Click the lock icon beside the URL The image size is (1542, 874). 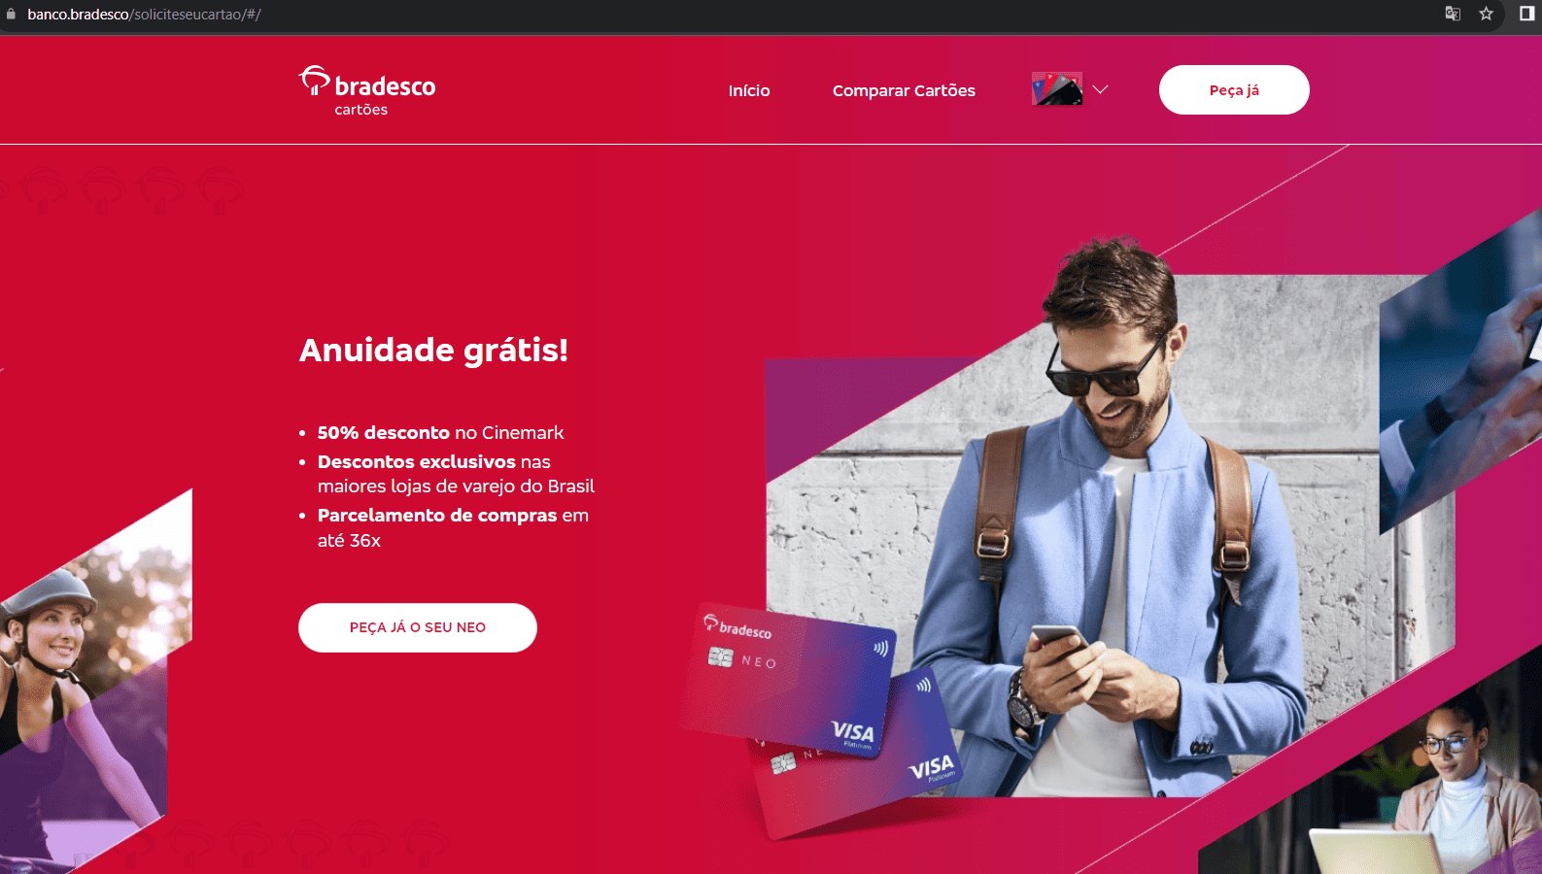(12, 15)
